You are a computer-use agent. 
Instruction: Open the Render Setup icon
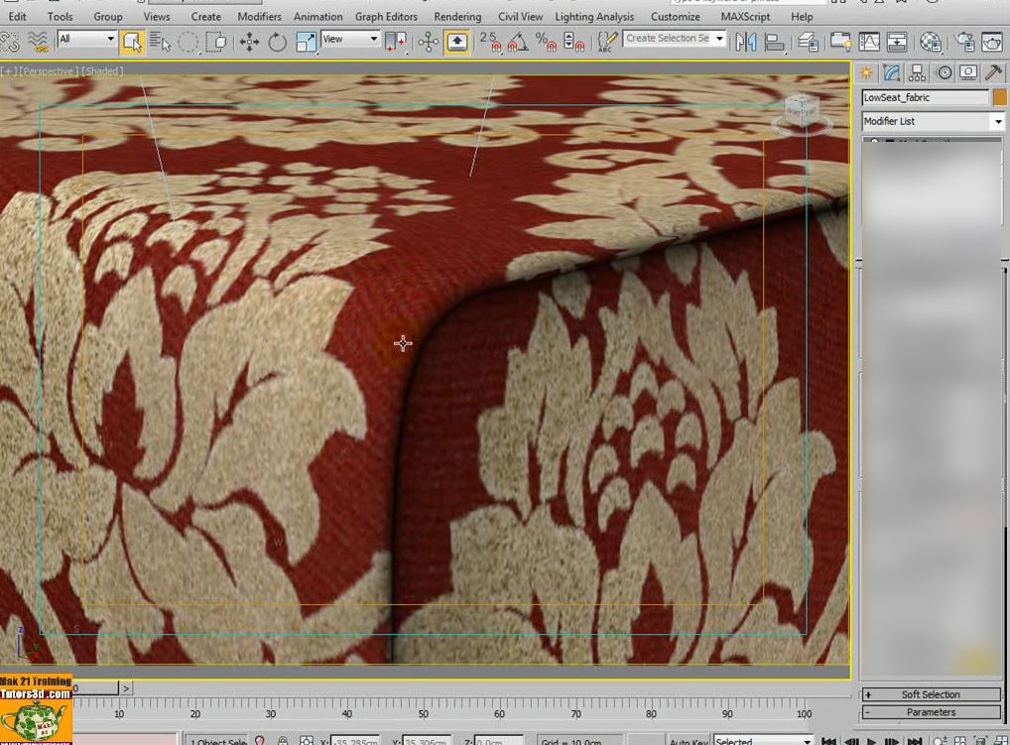coord(964,43)
